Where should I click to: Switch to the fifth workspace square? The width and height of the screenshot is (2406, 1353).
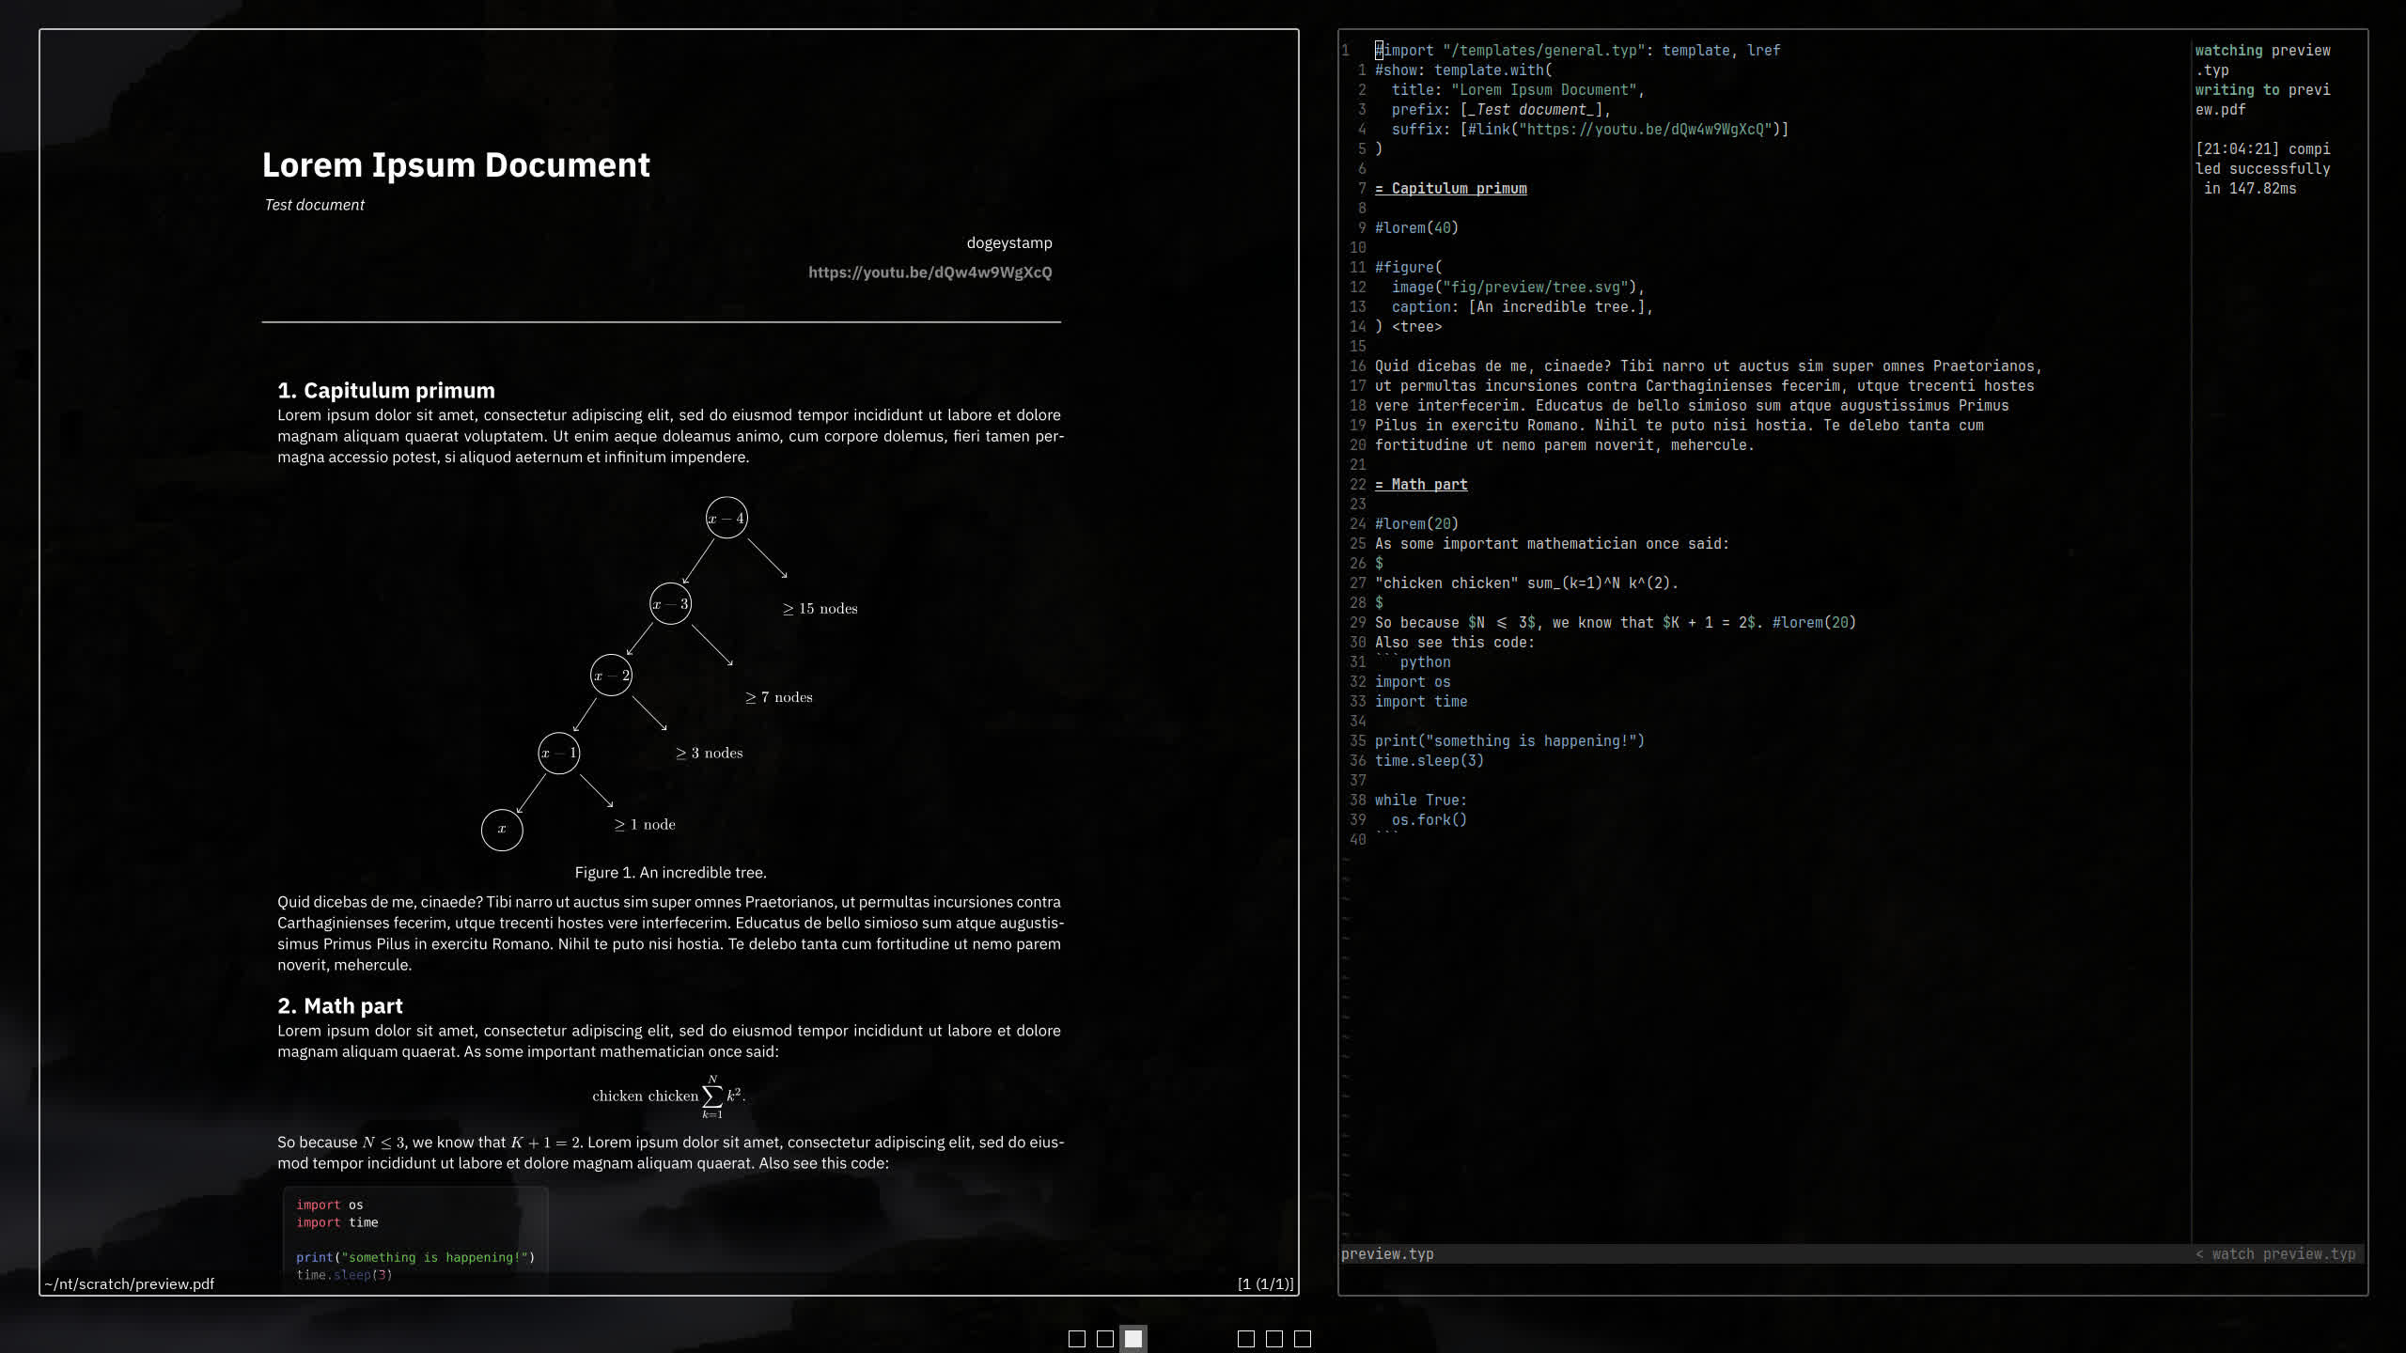(1274, 1339)
